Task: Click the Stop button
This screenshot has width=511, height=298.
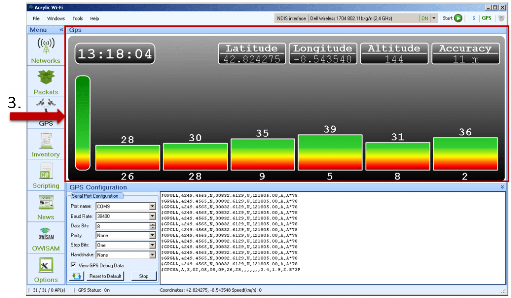Action: 144,276
